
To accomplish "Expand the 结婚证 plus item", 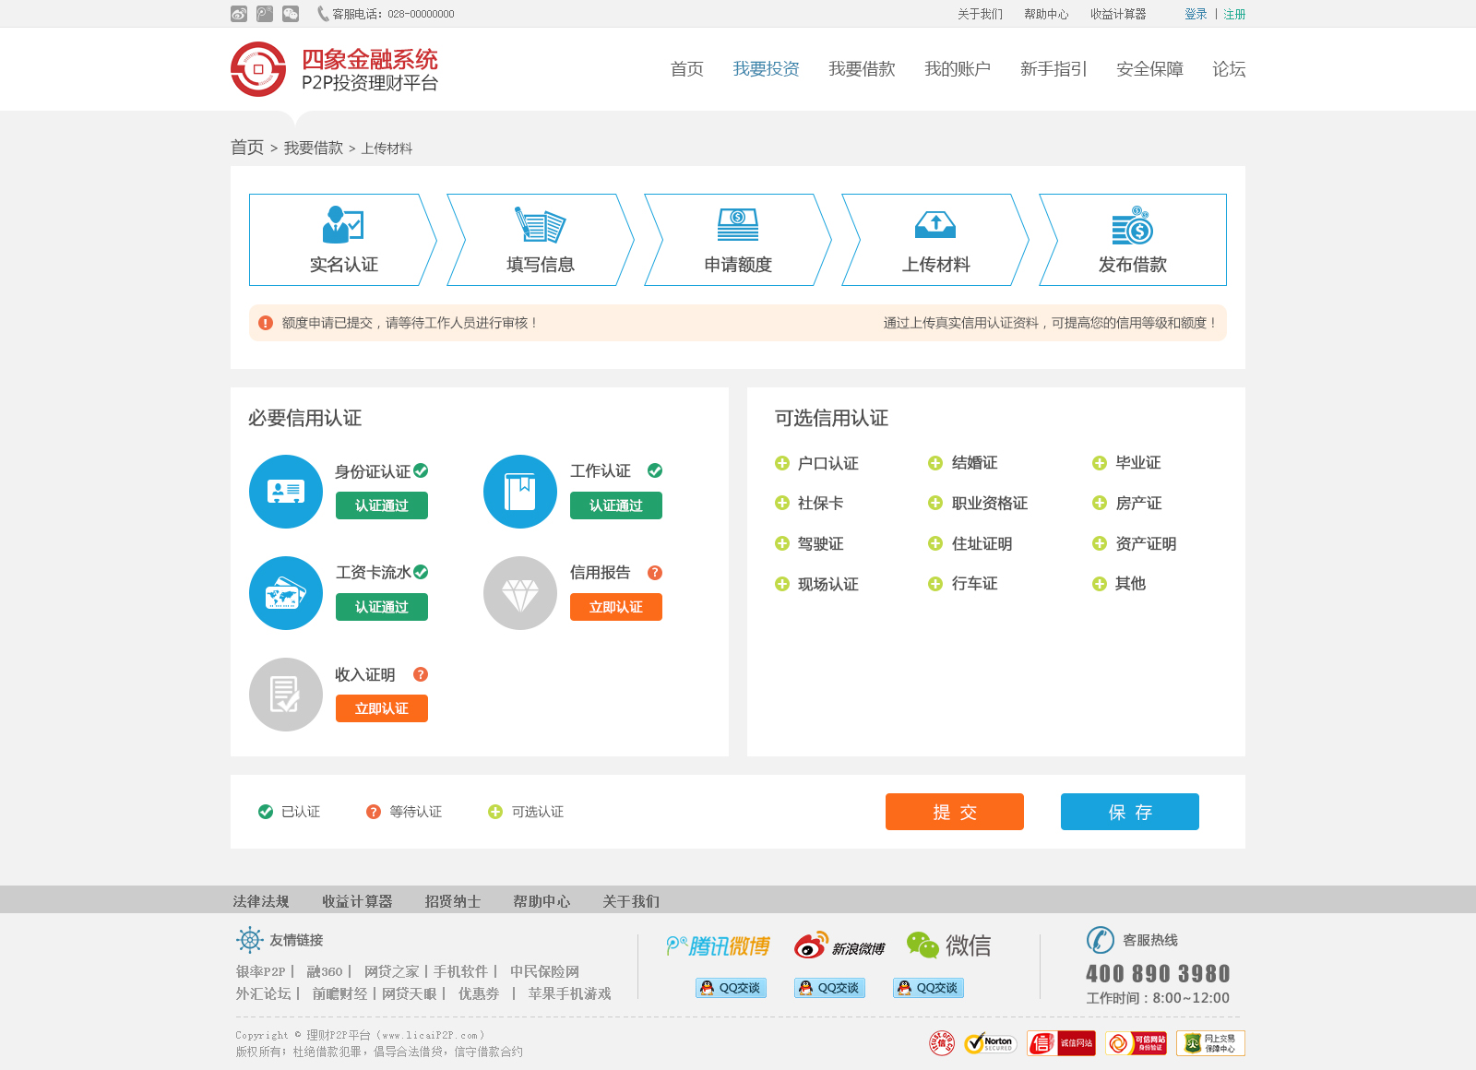I will click(x=935, y=463).
